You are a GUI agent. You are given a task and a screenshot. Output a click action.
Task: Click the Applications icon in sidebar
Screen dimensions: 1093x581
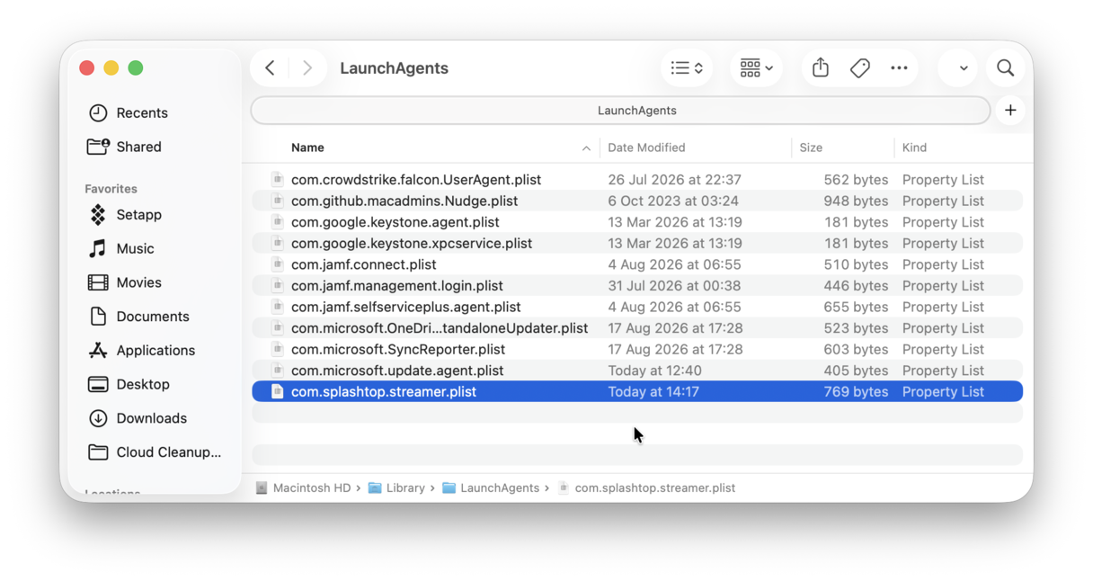pyautogui.click(x=98, y=351)
